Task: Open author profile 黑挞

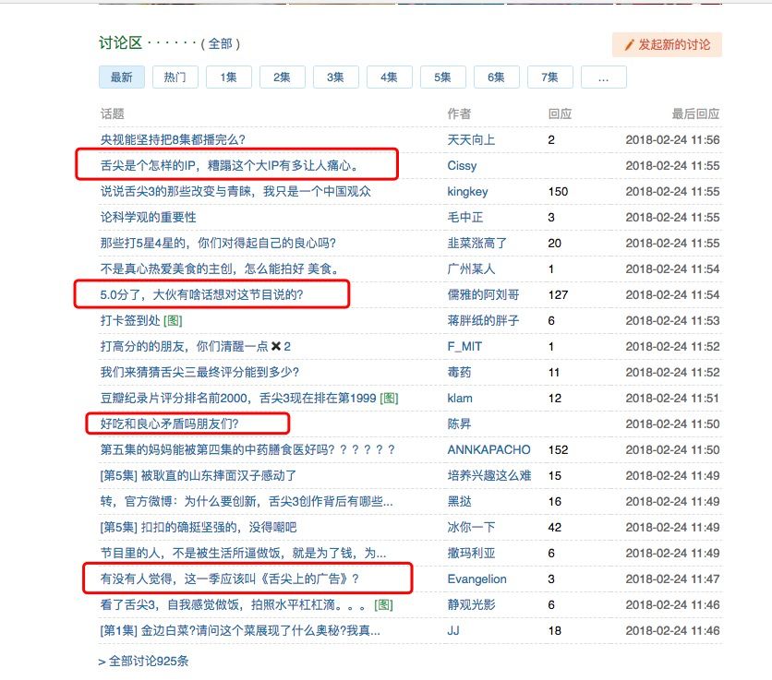Action: click(x=459, y=501)
